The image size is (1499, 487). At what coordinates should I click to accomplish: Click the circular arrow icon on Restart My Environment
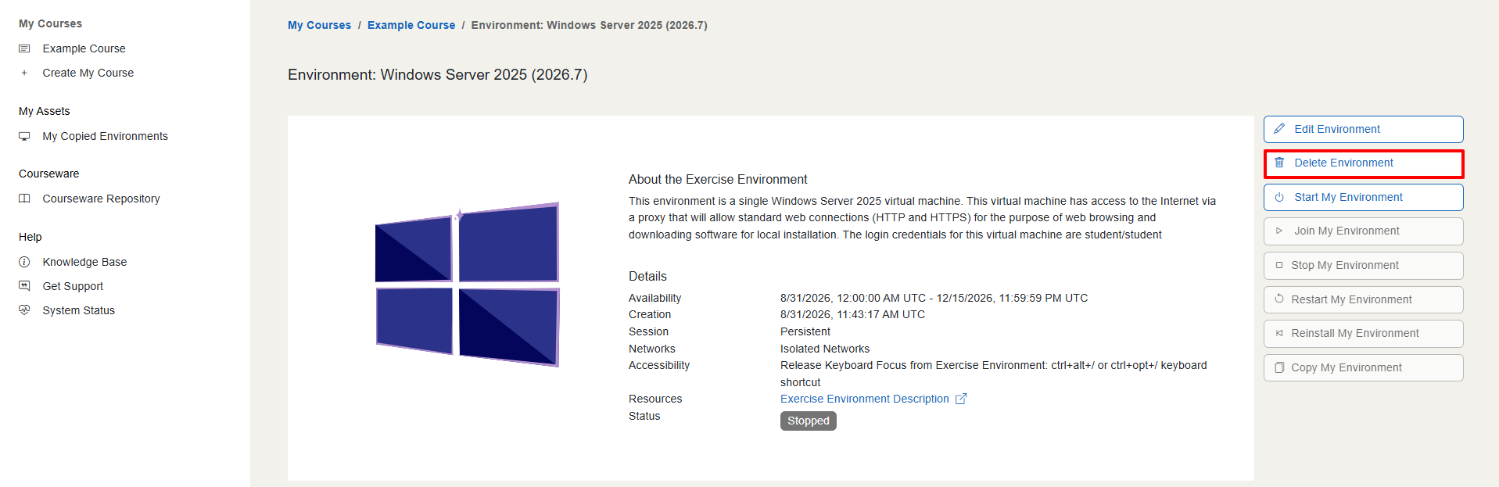[1279, 299]
